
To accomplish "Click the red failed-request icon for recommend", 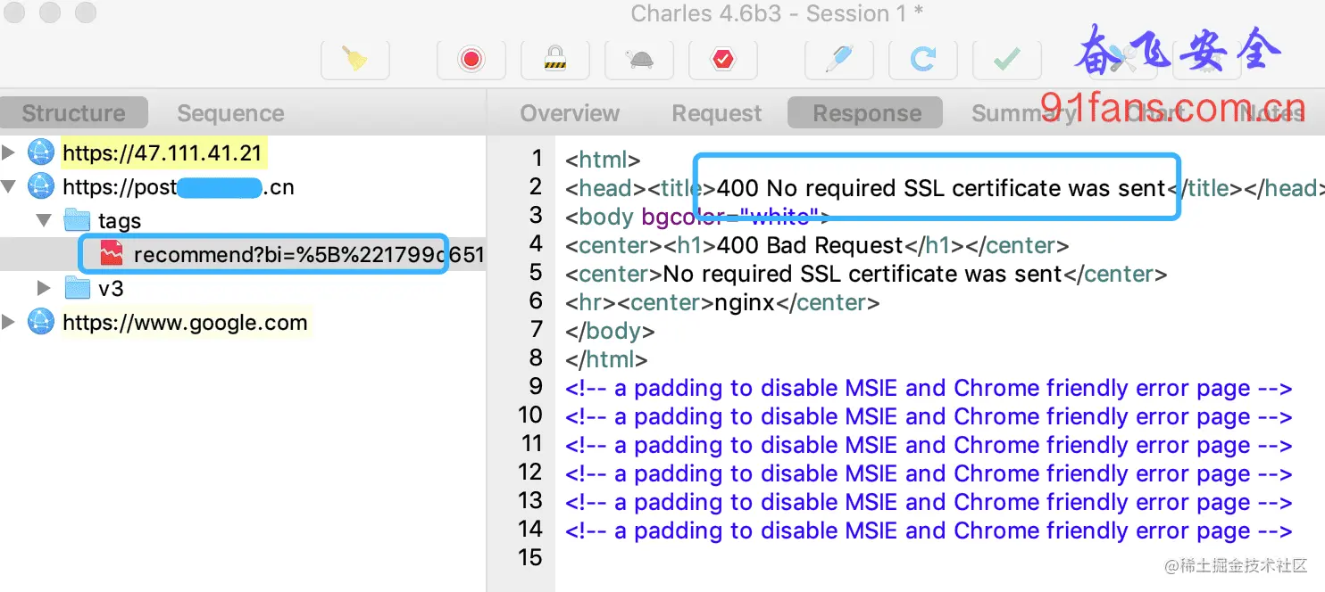I will (x=111, y=254).
